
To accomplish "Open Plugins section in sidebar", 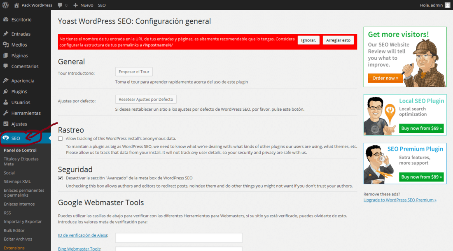I will (19, 91).
